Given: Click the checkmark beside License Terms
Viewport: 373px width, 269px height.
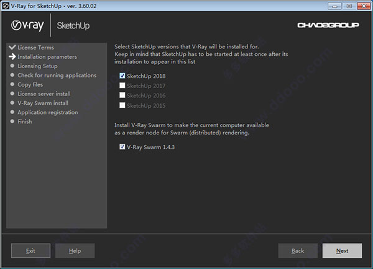Looking at the screenshot, I should [x=12, y=47].
